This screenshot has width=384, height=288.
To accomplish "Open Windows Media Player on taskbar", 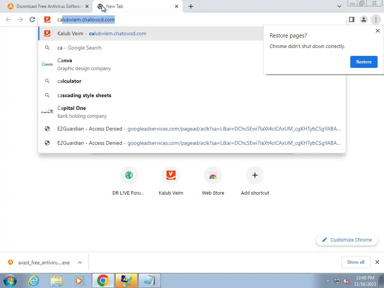I will (79, 280).
